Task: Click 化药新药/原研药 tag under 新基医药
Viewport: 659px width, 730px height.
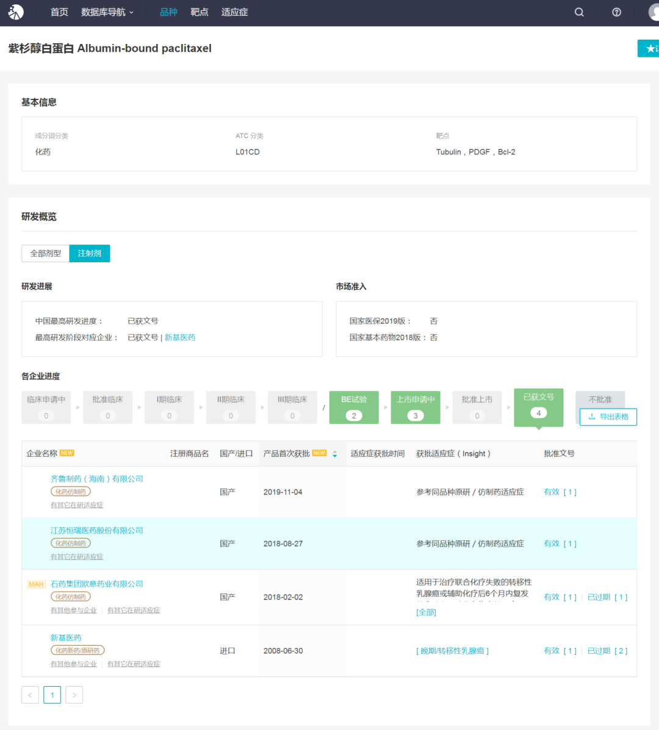Action: click(77, 650)
